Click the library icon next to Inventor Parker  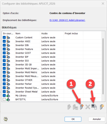(x=8, y=84)
